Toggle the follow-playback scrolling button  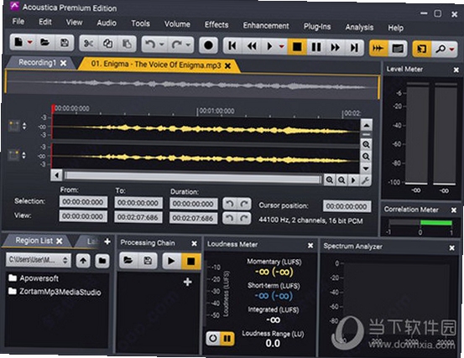378,48
